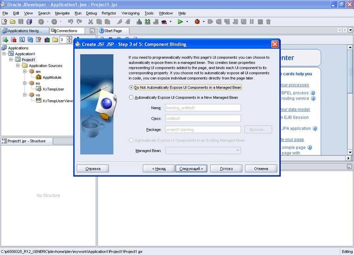Click the Redo toolbar icon
The image size is (354, 255).
(x=79, y=22)
